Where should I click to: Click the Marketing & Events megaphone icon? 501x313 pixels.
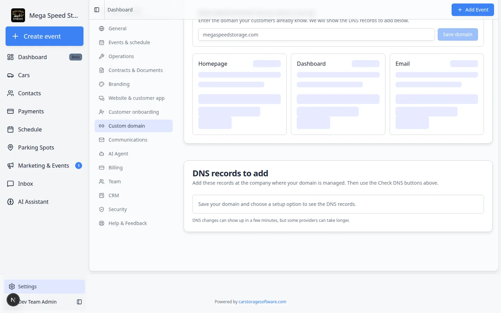point(10,166)
